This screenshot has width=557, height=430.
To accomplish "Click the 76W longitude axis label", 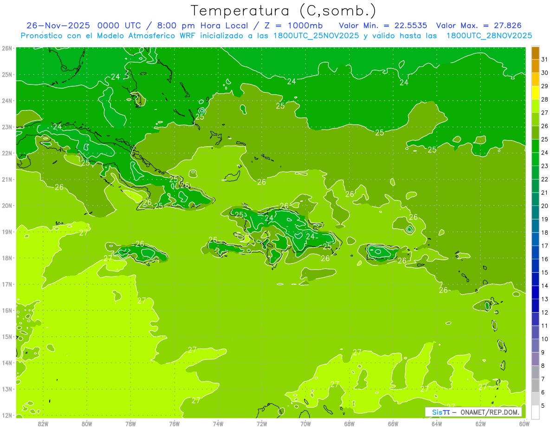I will [174, 423].
